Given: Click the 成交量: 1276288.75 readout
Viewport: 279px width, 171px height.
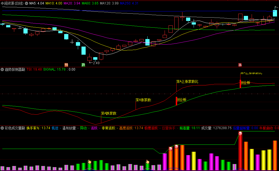Looking at the screenshot, I should 217,128.
